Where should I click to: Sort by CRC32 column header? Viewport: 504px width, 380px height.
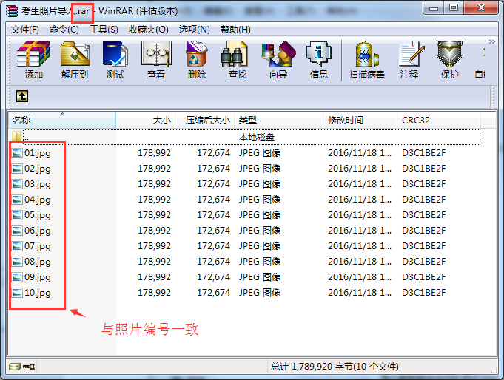438,120
